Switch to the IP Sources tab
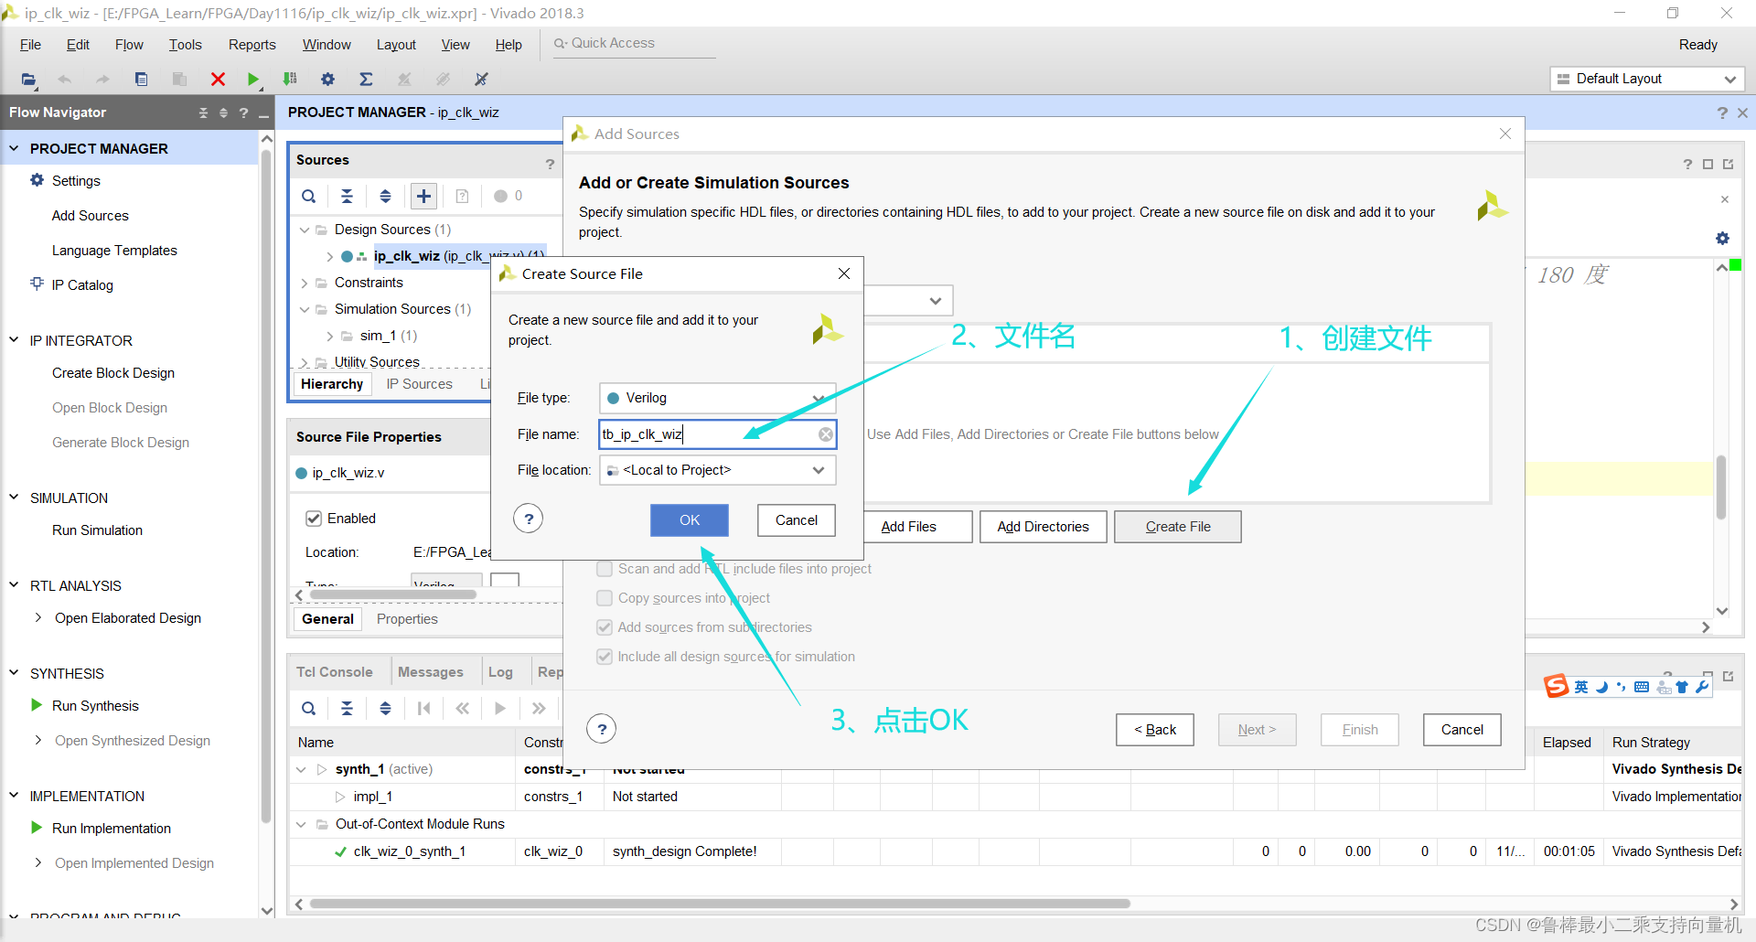1756x942 pixels. (419, 384)
